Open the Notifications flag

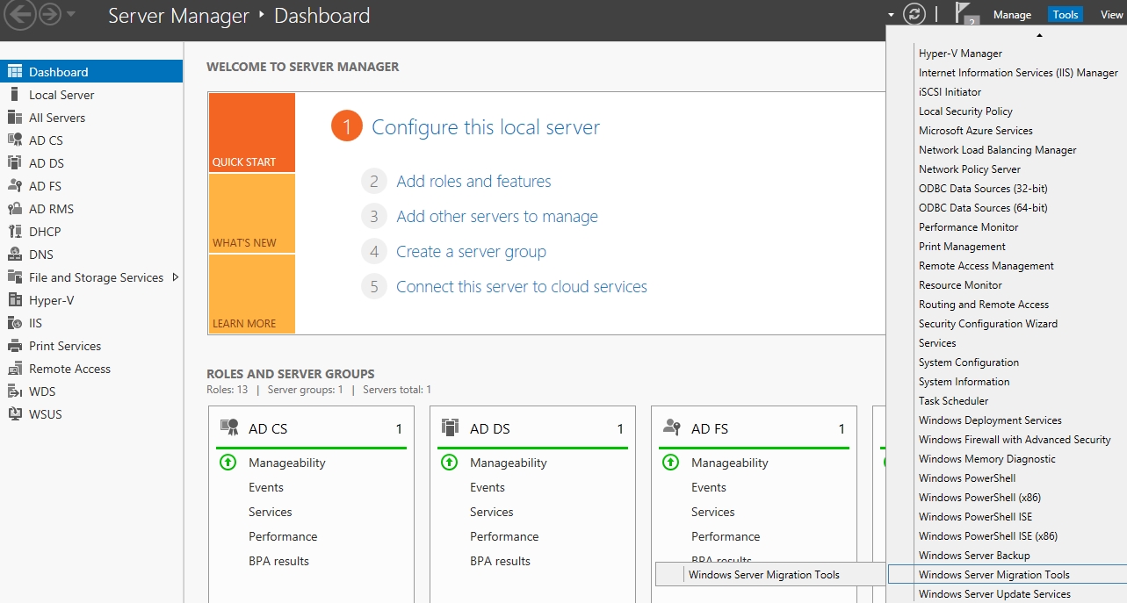tap(966, 14)
